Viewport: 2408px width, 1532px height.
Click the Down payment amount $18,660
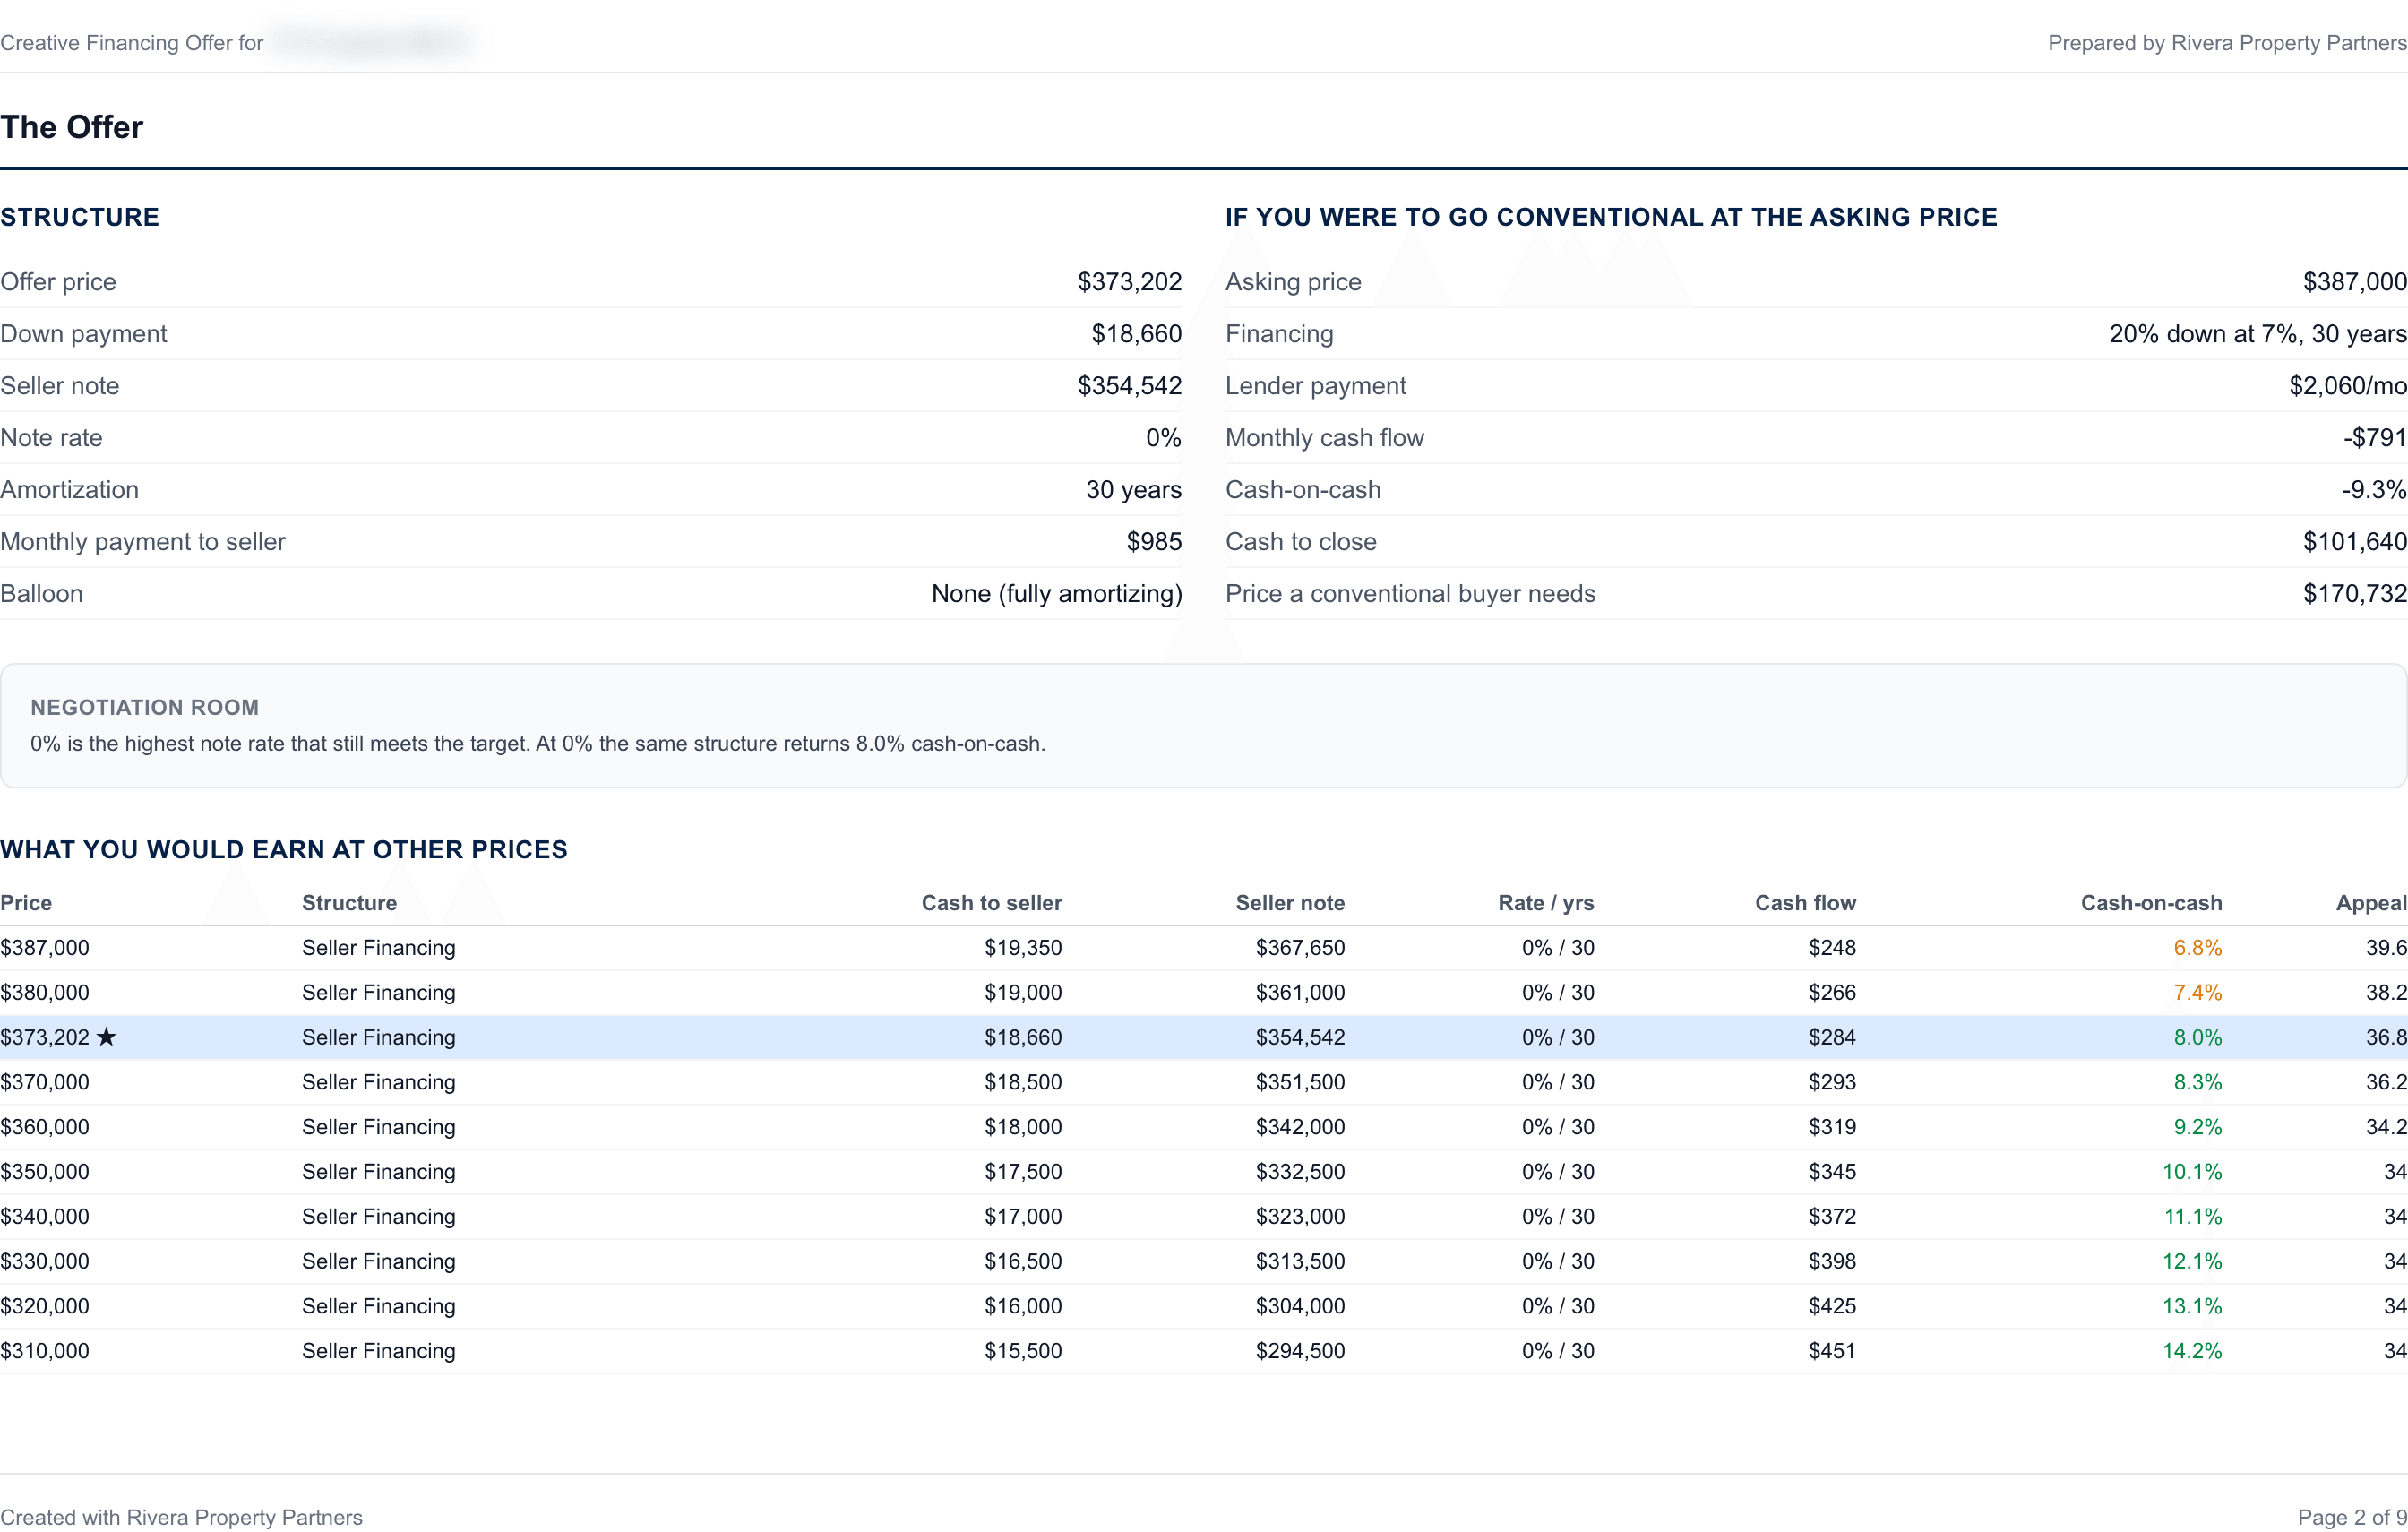(x=1136, y=334)
